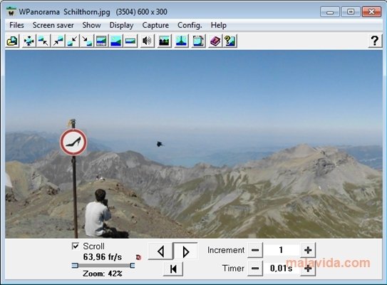Open the Files menu

17,25
